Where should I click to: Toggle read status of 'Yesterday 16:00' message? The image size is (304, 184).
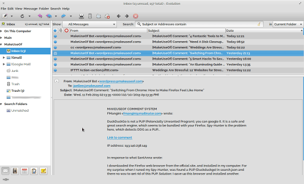[x=55, y=59]
